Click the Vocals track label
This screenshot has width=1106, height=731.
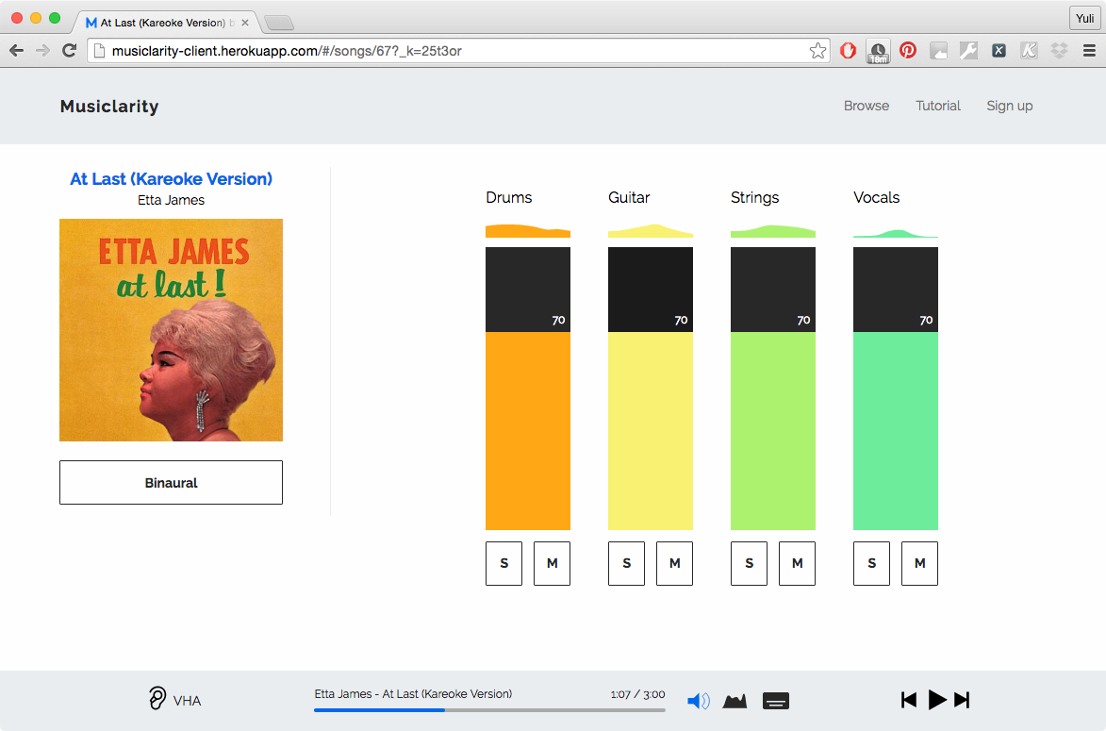[876, 197]
